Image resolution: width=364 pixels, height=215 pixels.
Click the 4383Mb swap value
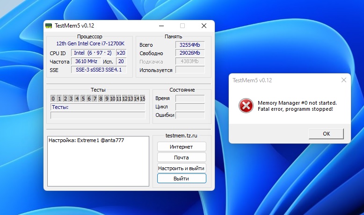190,61
